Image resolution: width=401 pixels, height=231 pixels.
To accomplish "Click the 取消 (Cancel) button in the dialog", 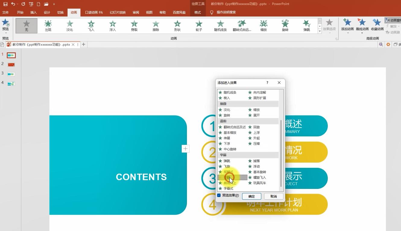I will (x=273, y=196).
